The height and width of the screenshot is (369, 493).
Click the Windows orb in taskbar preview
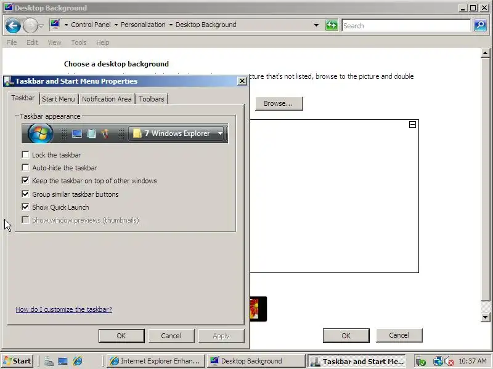(x=40, y=133)
